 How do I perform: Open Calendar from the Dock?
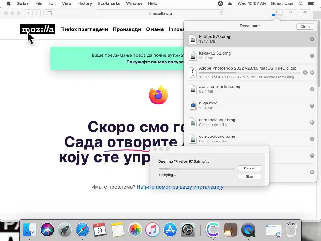(100, 230)
